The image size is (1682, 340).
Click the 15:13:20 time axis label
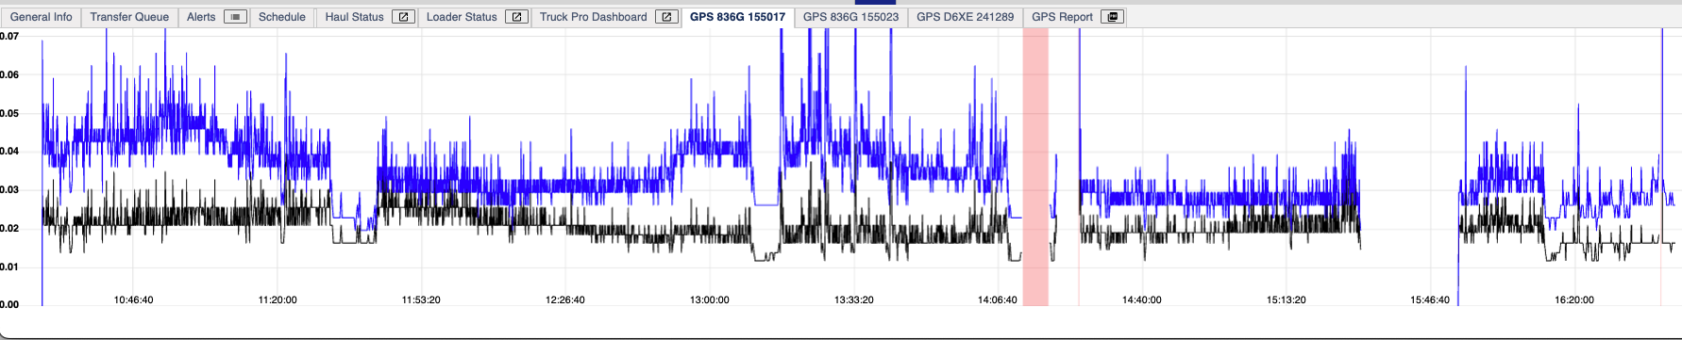[1287, 300]
